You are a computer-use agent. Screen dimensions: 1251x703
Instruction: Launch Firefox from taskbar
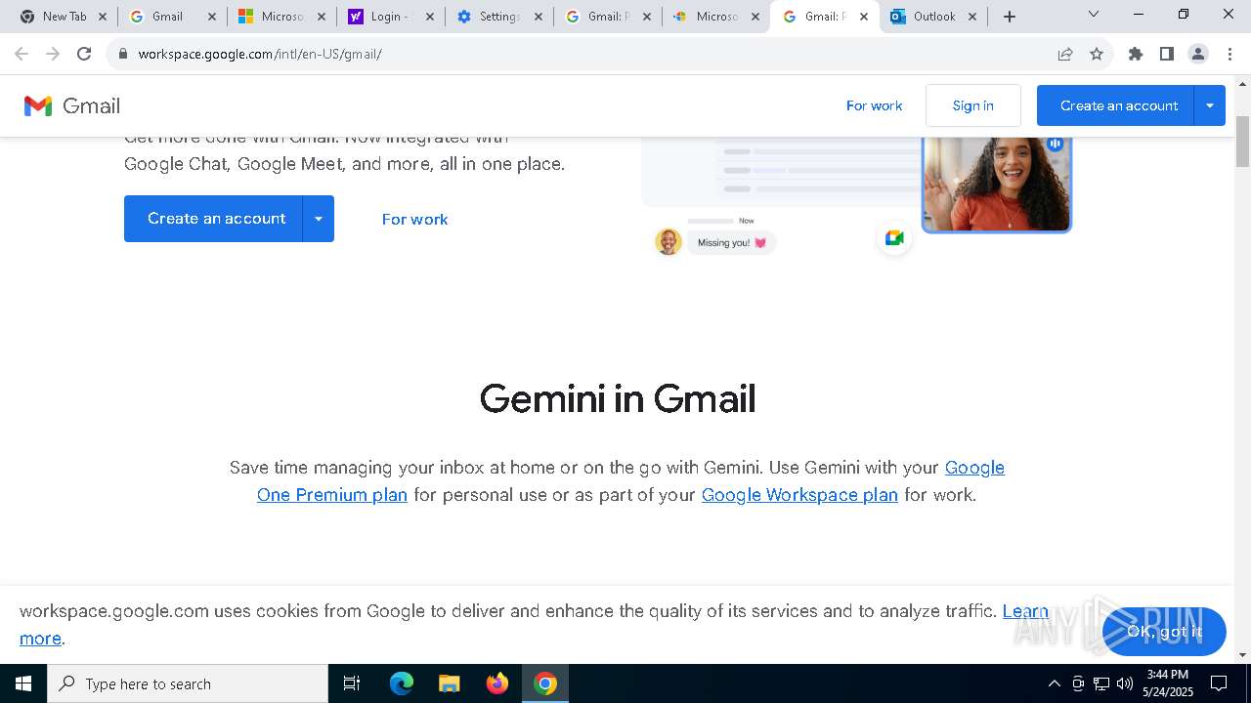(x=497, y=683)
